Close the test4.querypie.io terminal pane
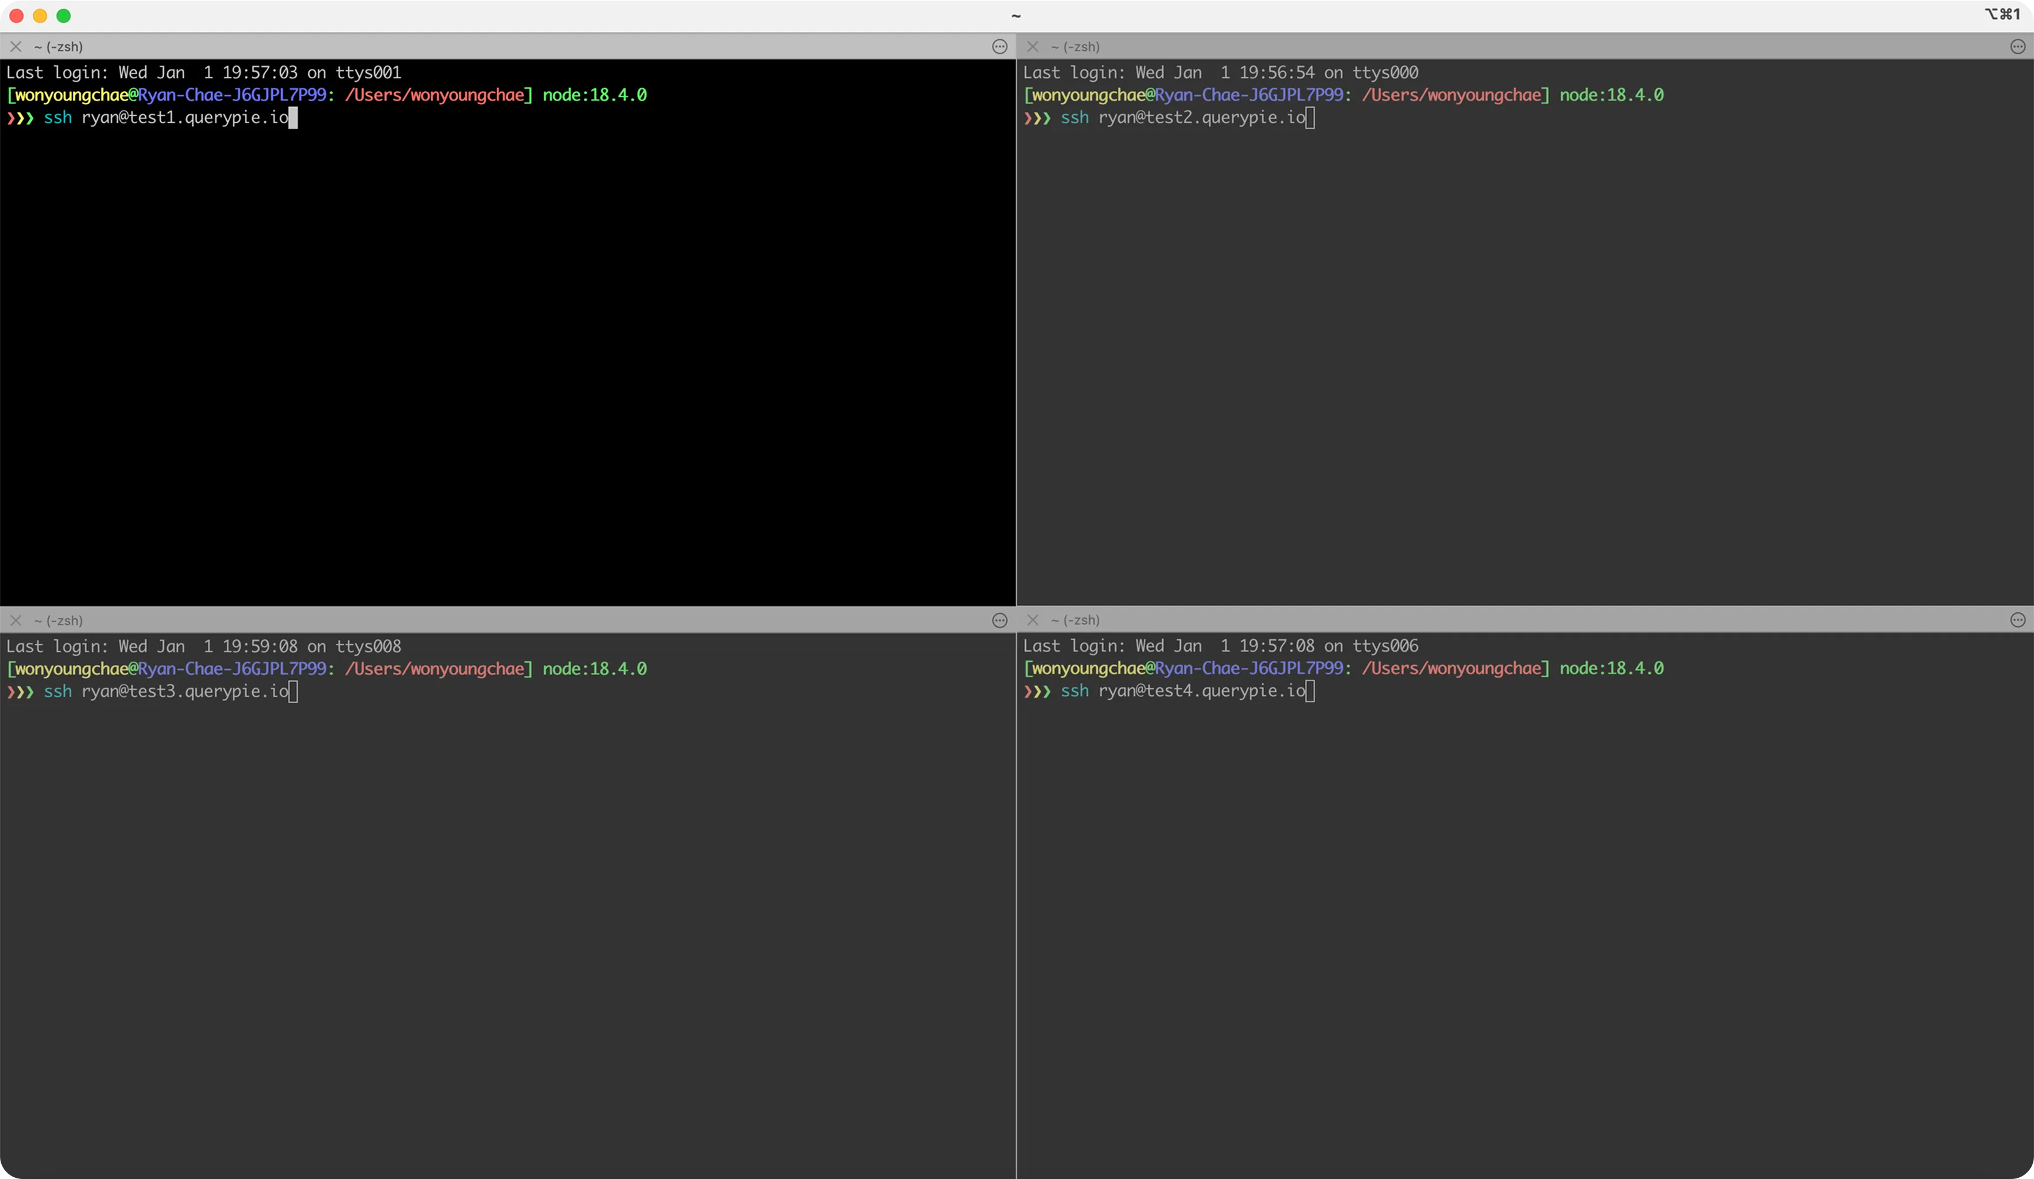The image size is (2034, 1179). click(1032, 620)
